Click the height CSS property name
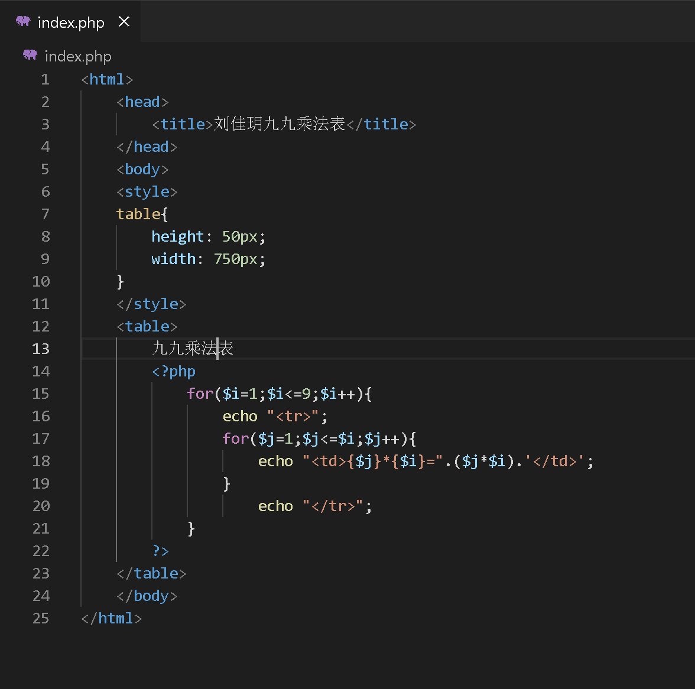 point(177,236)
